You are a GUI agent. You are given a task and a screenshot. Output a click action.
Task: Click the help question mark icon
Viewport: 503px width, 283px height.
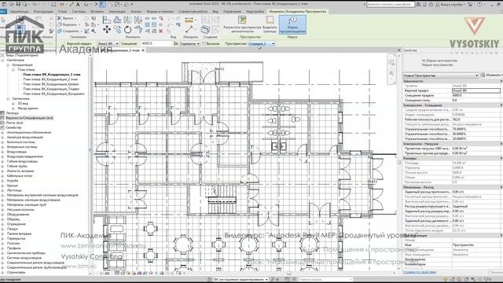tap(480, 5)
